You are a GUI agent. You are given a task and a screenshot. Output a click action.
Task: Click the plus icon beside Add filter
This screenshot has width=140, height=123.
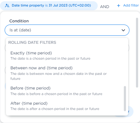pos(119,6)
